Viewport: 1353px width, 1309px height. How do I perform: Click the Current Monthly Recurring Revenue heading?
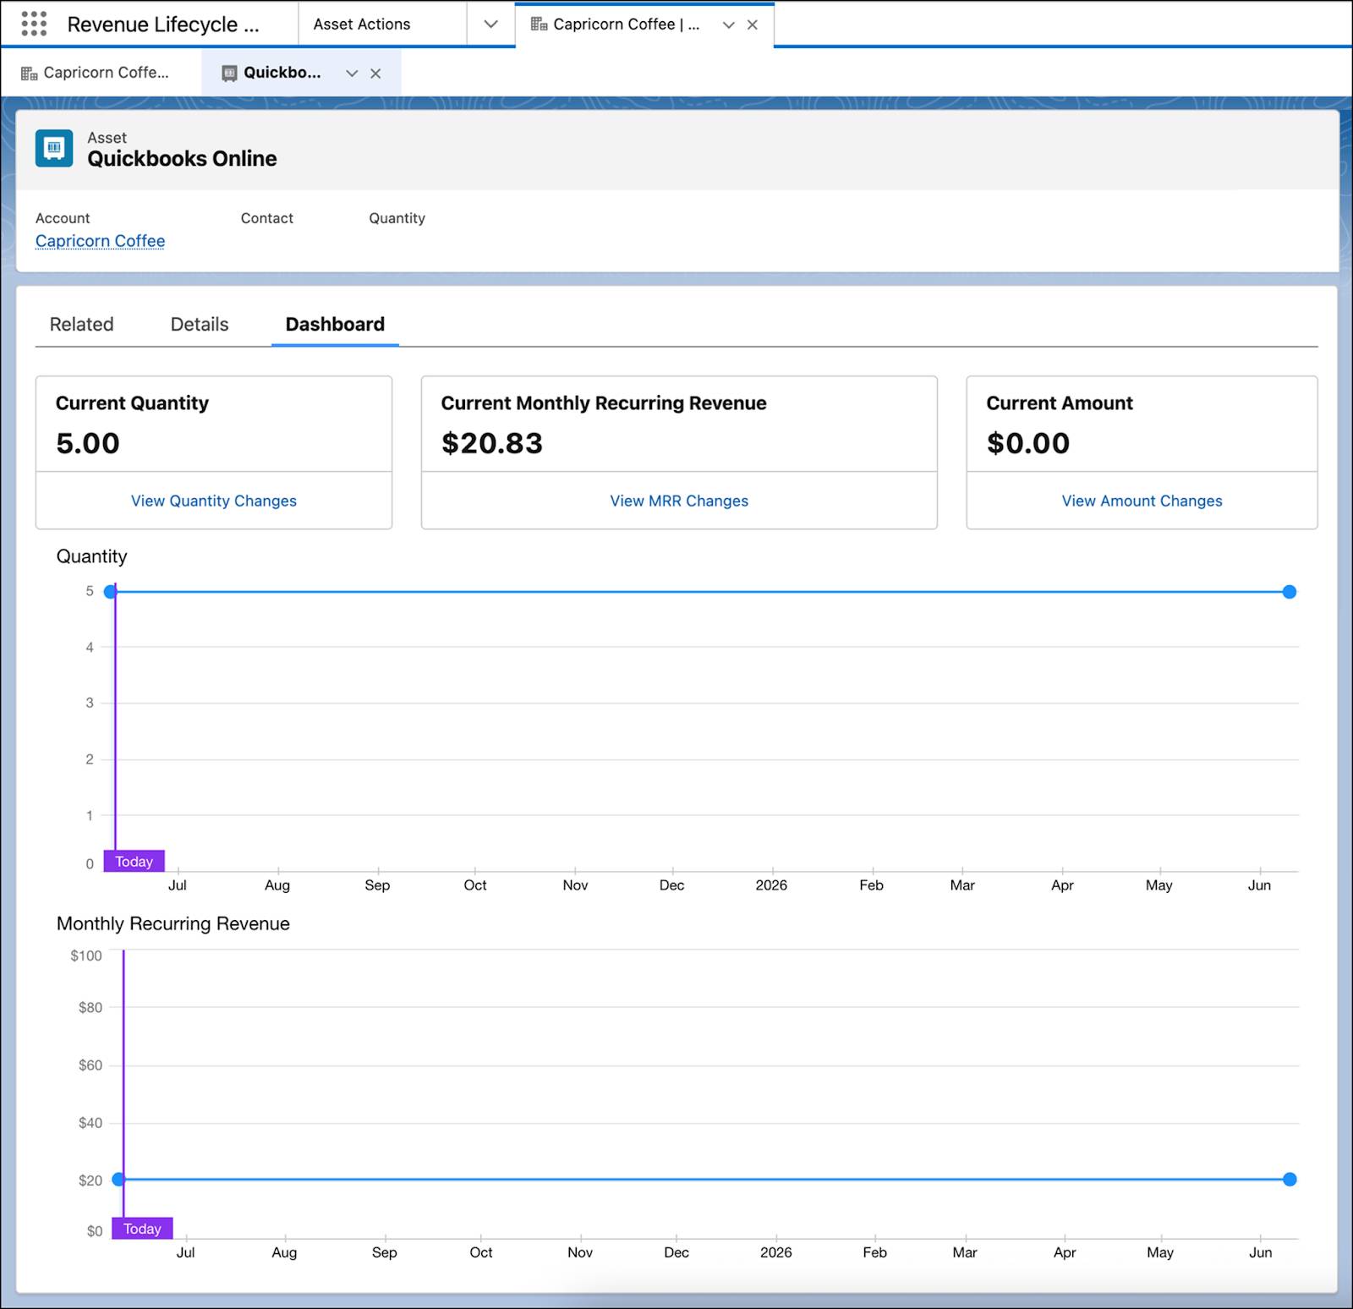[x=604, y=403]
